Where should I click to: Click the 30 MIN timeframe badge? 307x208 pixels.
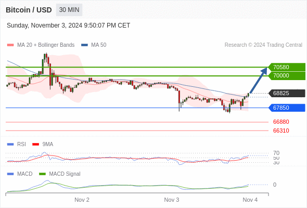pyautogui.click(x=69, y=10)
